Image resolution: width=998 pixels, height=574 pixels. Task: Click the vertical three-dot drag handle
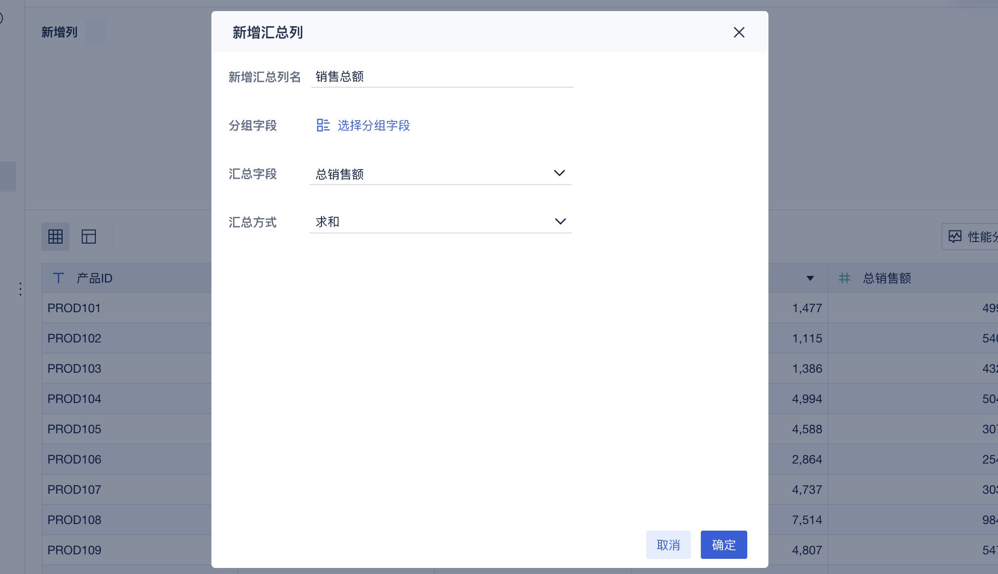20,289
